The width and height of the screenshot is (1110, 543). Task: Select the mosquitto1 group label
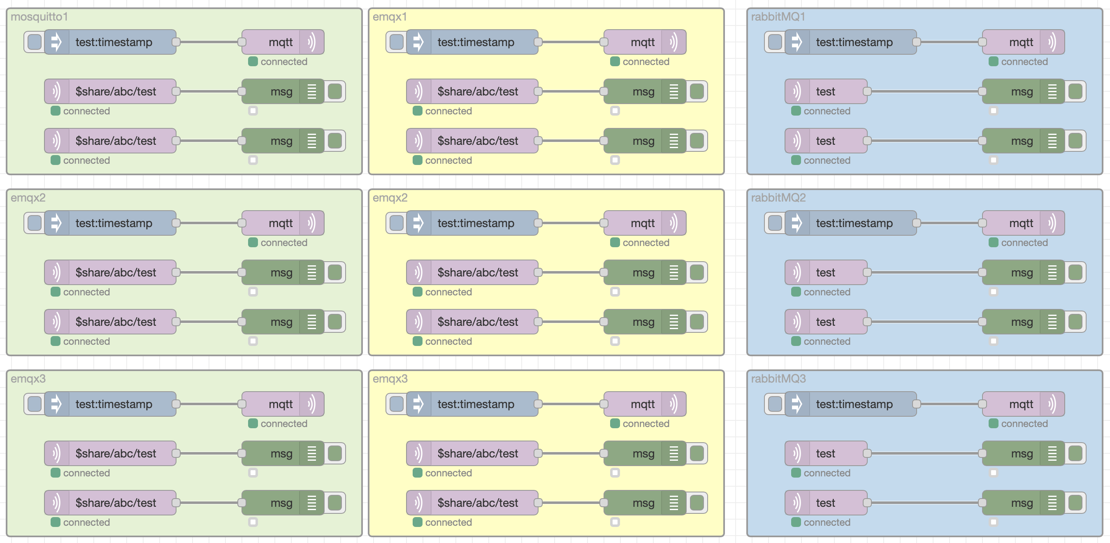(39, 17)
